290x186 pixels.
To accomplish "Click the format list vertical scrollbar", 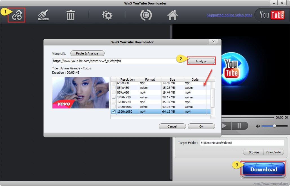I will tap(213, 98).
